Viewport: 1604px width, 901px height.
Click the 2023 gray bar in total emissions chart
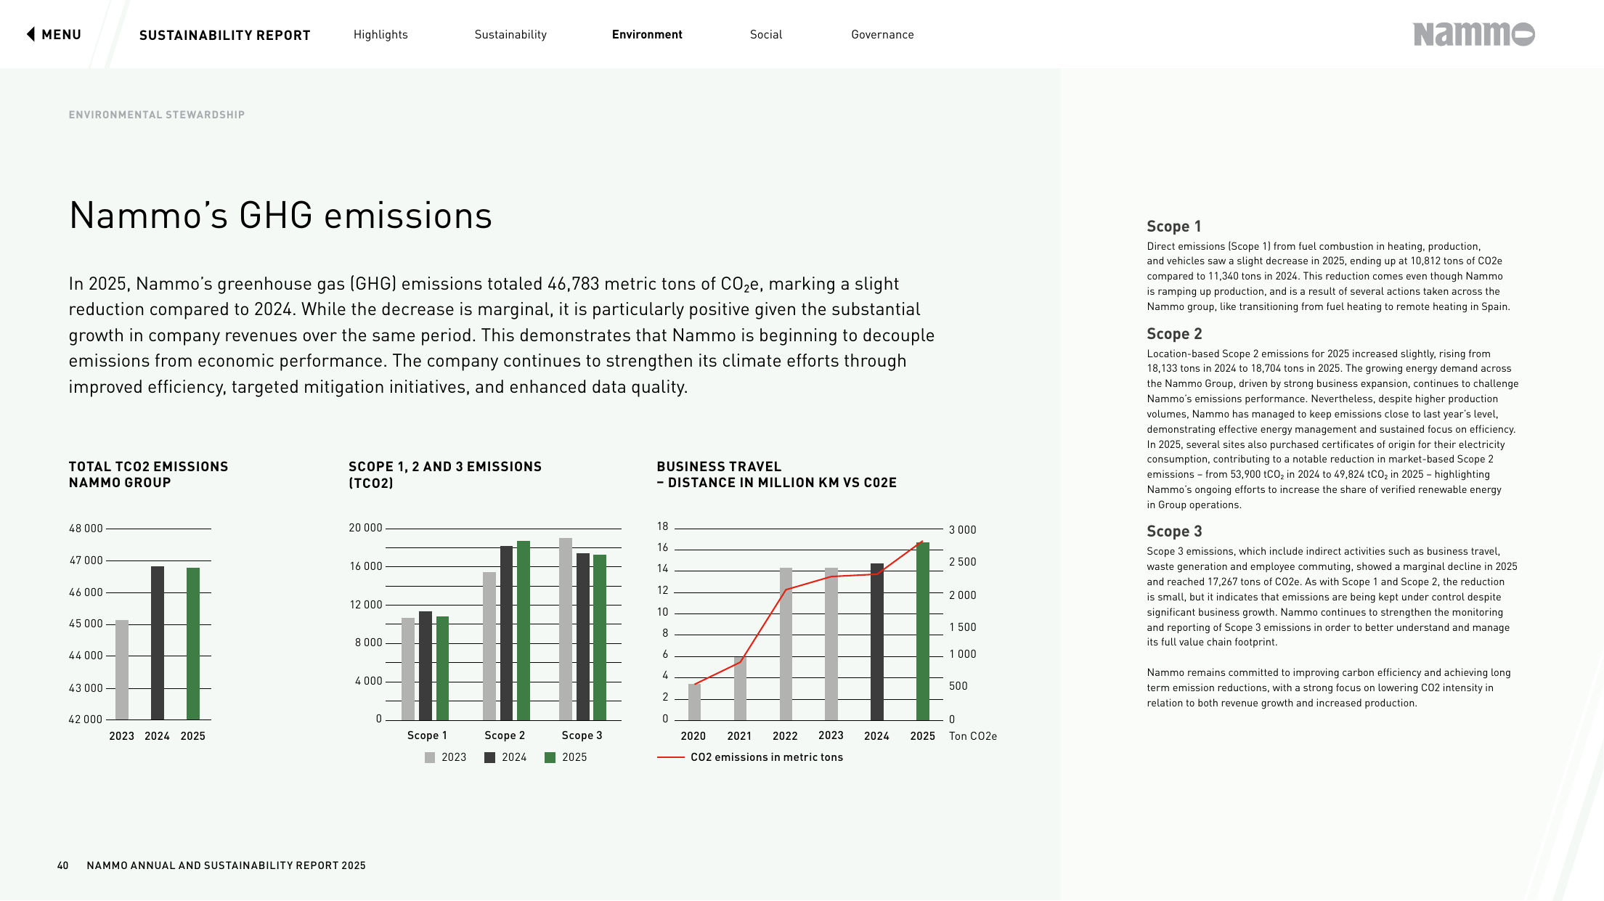point(122,669)
